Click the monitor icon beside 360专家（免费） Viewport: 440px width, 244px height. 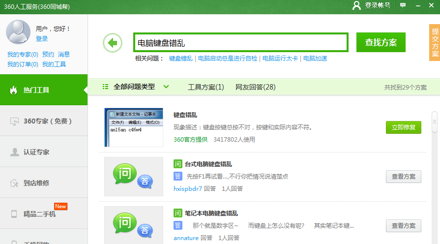14,122
